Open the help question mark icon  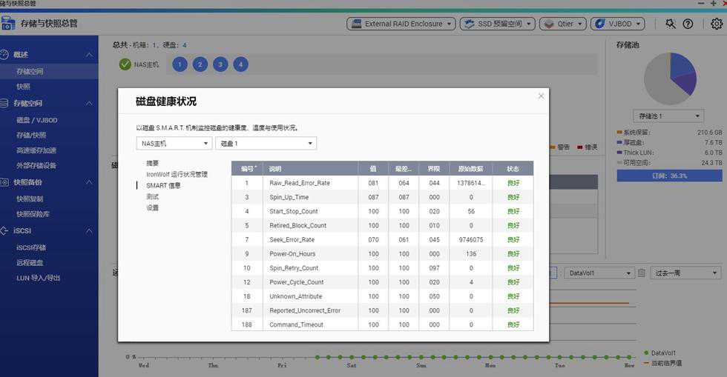tap(688, 24)
